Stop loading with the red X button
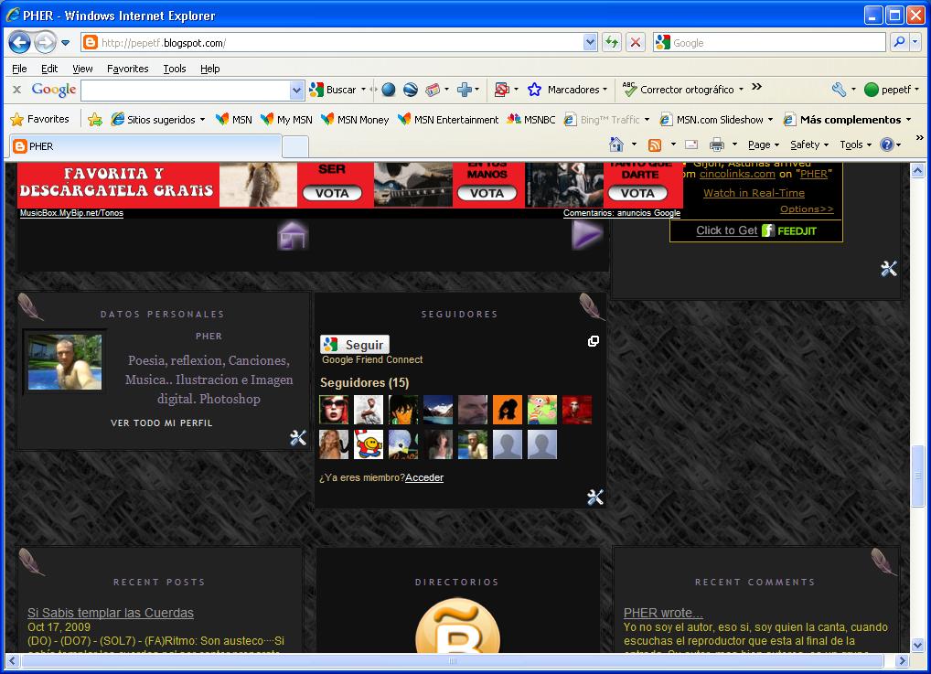Screen dimensions: 931x674 pos(636,42)
